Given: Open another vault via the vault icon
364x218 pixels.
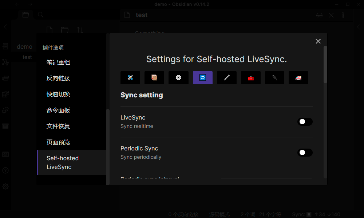Looking at the screenshot, I should click(5, 154).
